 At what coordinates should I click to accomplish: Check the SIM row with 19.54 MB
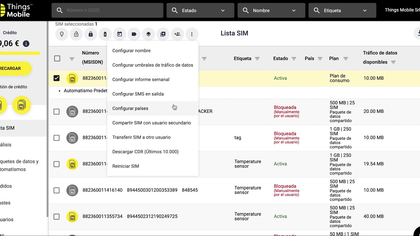coord(57,164)
